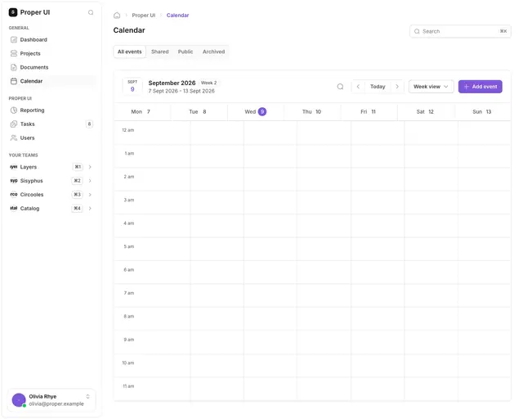Select the All events tab

pos(130,52)
